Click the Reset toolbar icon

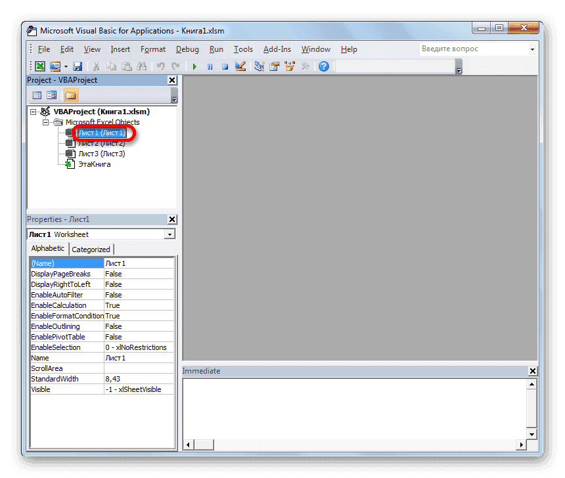coord(225,66)
